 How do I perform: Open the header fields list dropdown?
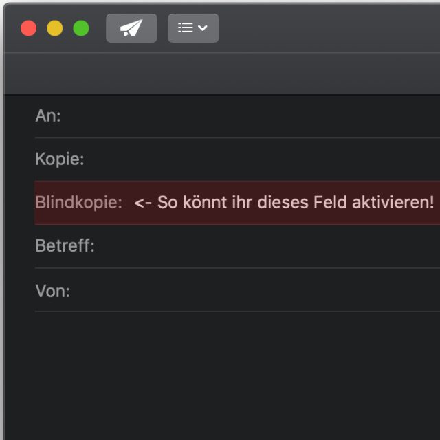click(x=193, y=28)
